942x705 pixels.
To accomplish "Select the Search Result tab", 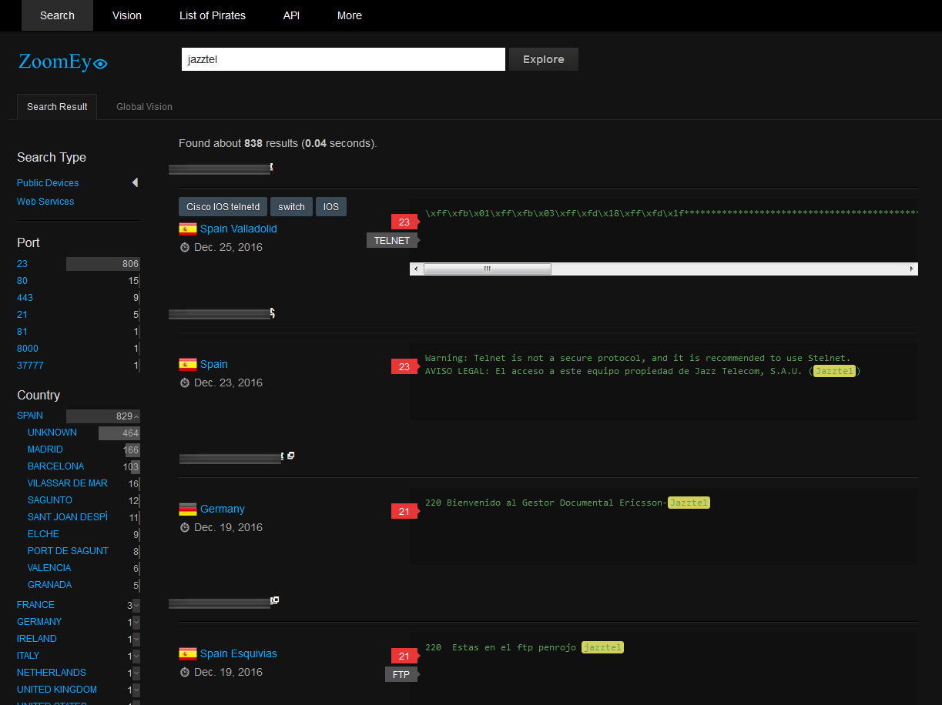I will click(x=57, y=107).
